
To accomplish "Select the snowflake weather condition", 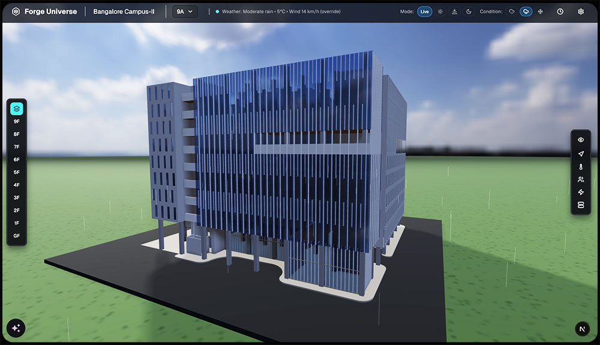I will (540, 11).
